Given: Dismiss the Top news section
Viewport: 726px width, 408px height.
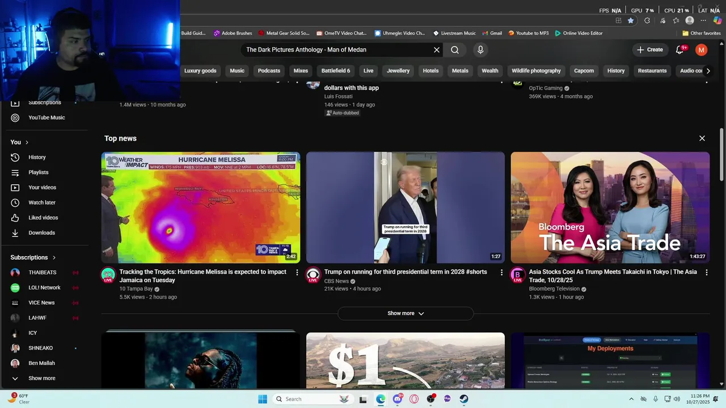Looking at the screenshot, I should 702,138.
